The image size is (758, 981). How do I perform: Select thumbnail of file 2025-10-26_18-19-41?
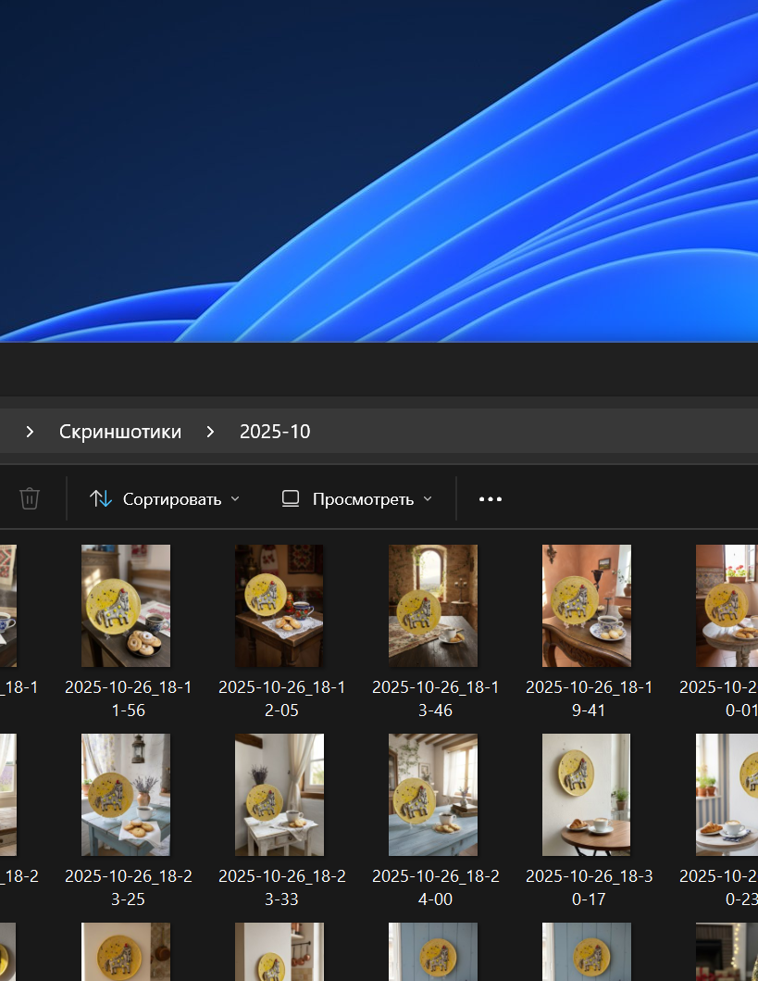pos(587,605)
